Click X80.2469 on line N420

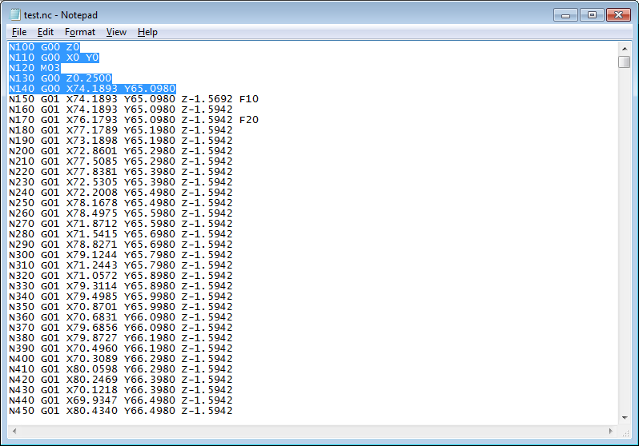[x=92, y=379]
